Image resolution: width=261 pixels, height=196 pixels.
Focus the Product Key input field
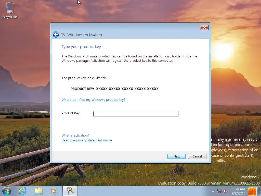pos(135,114)
